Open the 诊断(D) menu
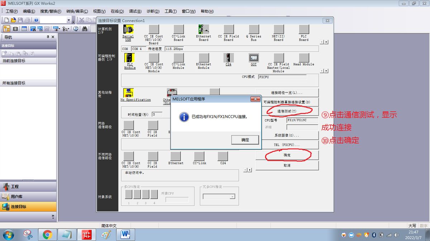This screenshot has height=241, width=430. [x=153, y=11]
